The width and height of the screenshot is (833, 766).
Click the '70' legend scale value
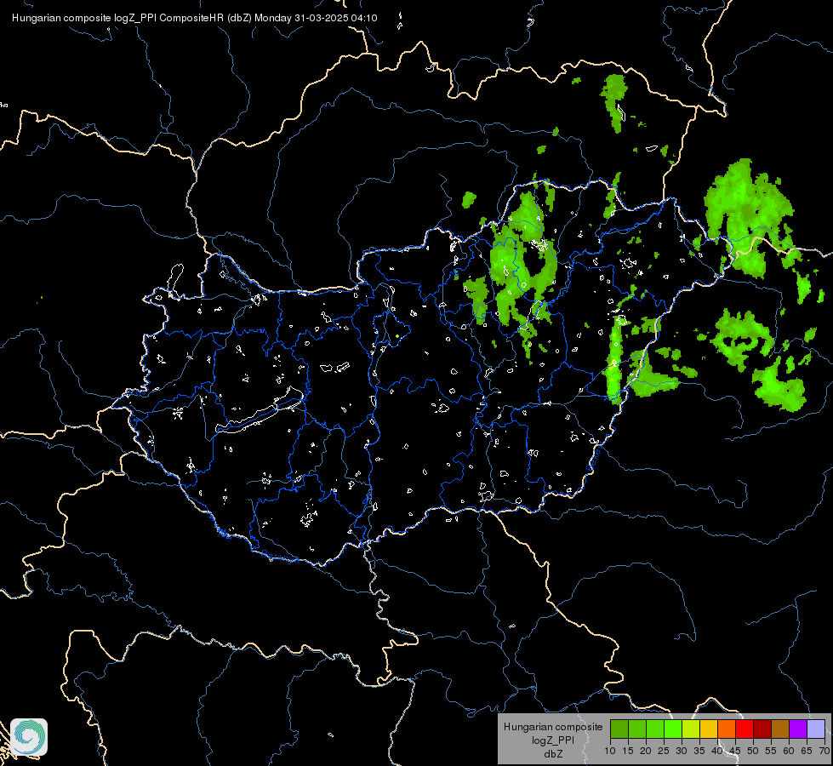824,752
